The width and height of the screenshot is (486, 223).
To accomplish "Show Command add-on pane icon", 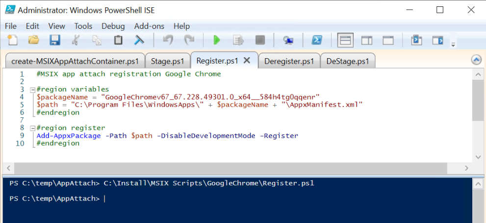I will (438, 40).
